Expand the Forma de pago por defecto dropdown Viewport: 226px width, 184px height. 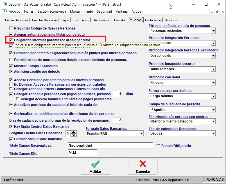(213, 96)
